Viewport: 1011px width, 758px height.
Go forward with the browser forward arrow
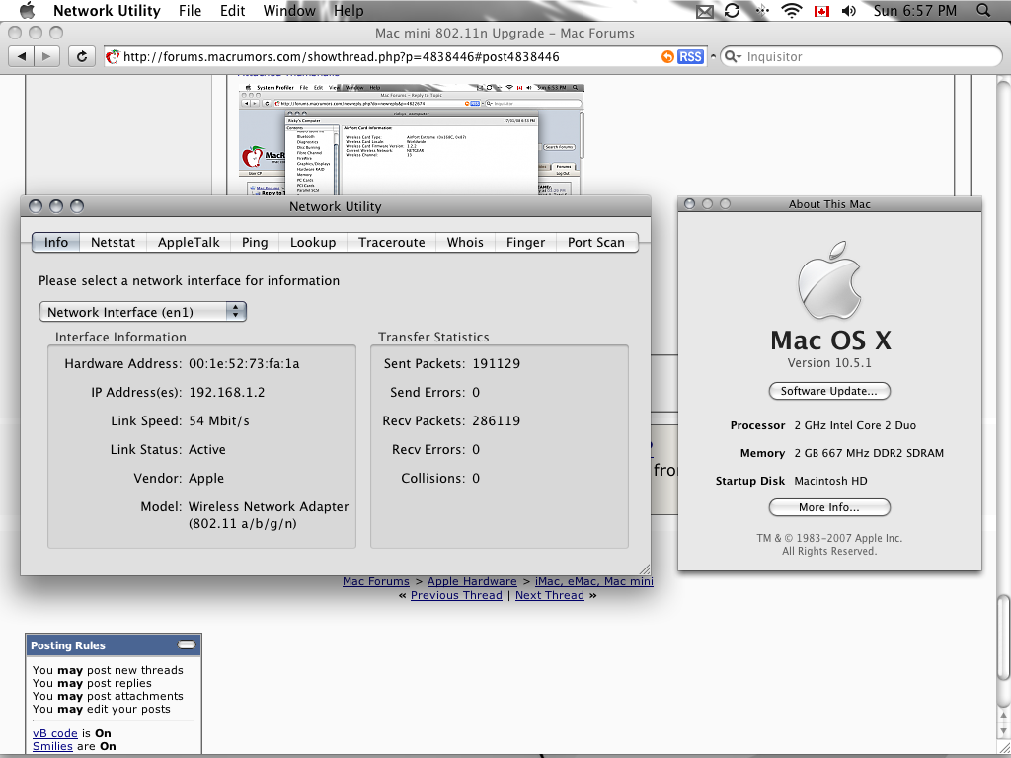click(46, 56)
